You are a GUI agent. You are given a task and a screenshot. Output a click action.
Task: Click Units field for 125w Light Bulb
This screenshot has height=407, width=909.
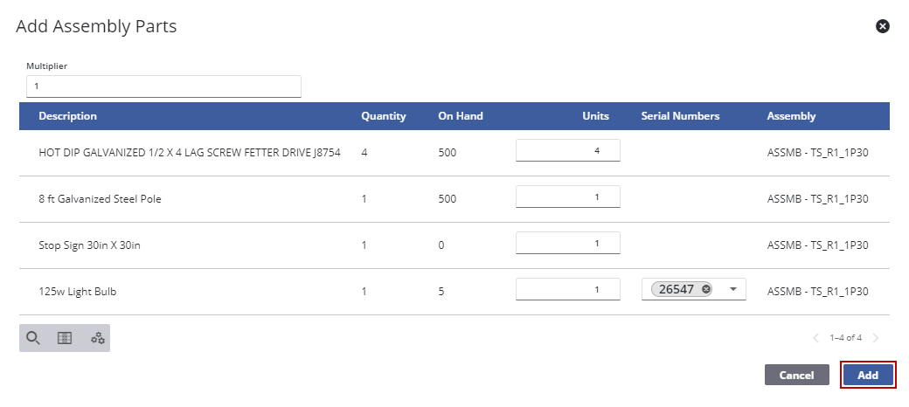(567, 289)
